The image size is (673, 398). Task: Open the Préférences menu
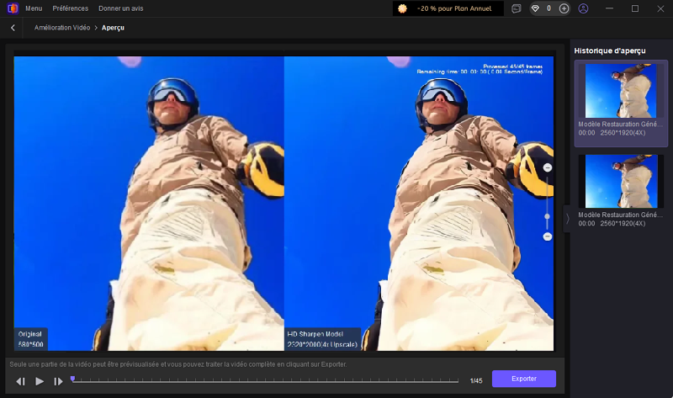(x=70, y=8)
